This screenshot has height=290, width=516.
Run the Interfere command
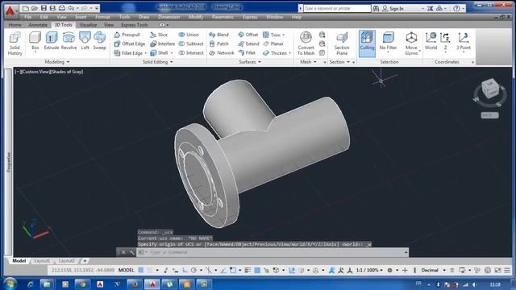coord(163,43)
